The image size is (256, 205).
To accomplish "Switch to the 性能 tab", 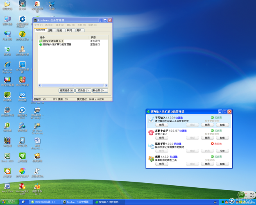I will (x=61, y=30).
